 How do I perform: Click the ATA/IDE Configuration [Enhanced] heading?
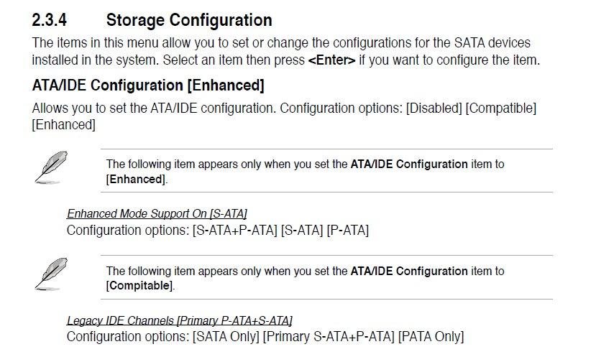click(x=148, y=85)
